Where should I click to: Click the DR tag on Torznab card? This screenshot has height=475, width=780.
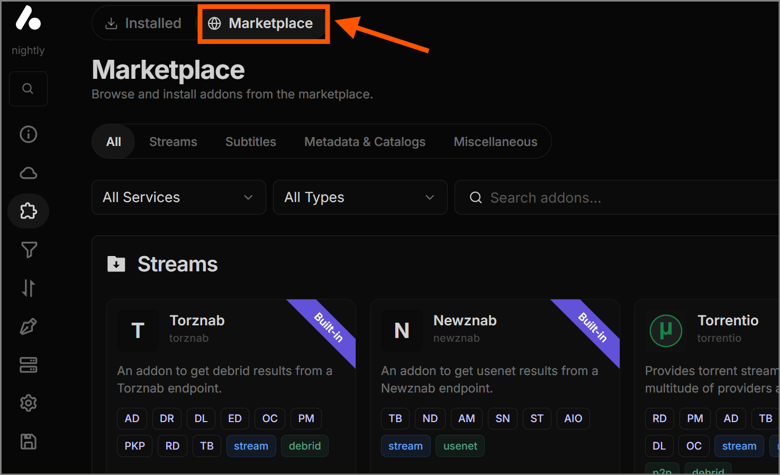pos(167,418)
